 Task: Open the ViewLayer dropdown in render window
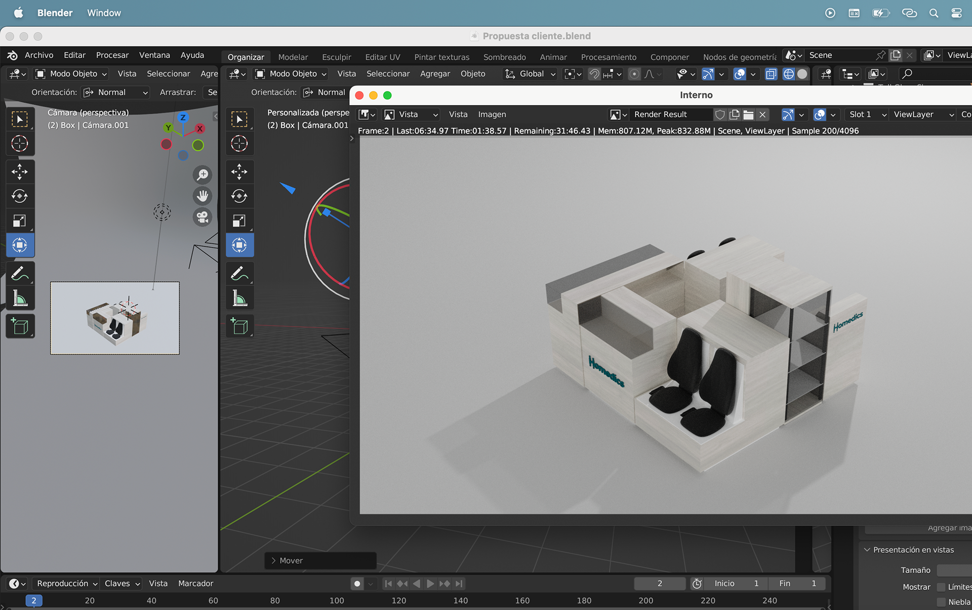coord(923,115)
